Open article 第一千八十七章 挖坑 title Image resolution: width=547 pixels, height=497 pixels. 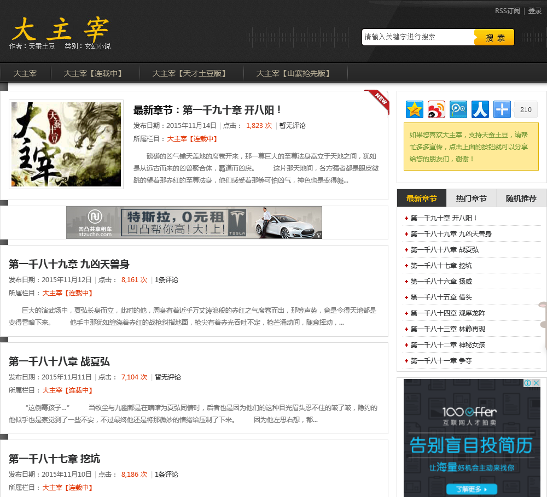pyautogui.click(x=54, y=459)
